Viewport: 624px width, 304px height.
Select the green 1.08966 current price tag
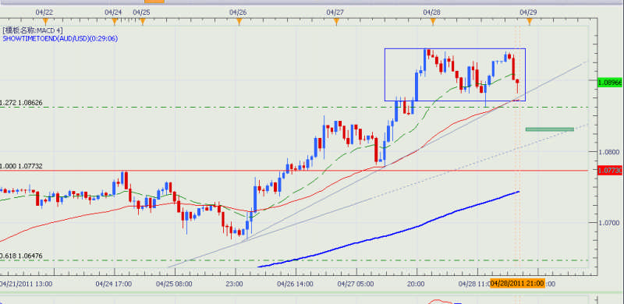point(611,83)
